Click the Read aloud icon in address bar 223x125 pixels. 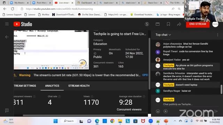click(x=173, y=9)
